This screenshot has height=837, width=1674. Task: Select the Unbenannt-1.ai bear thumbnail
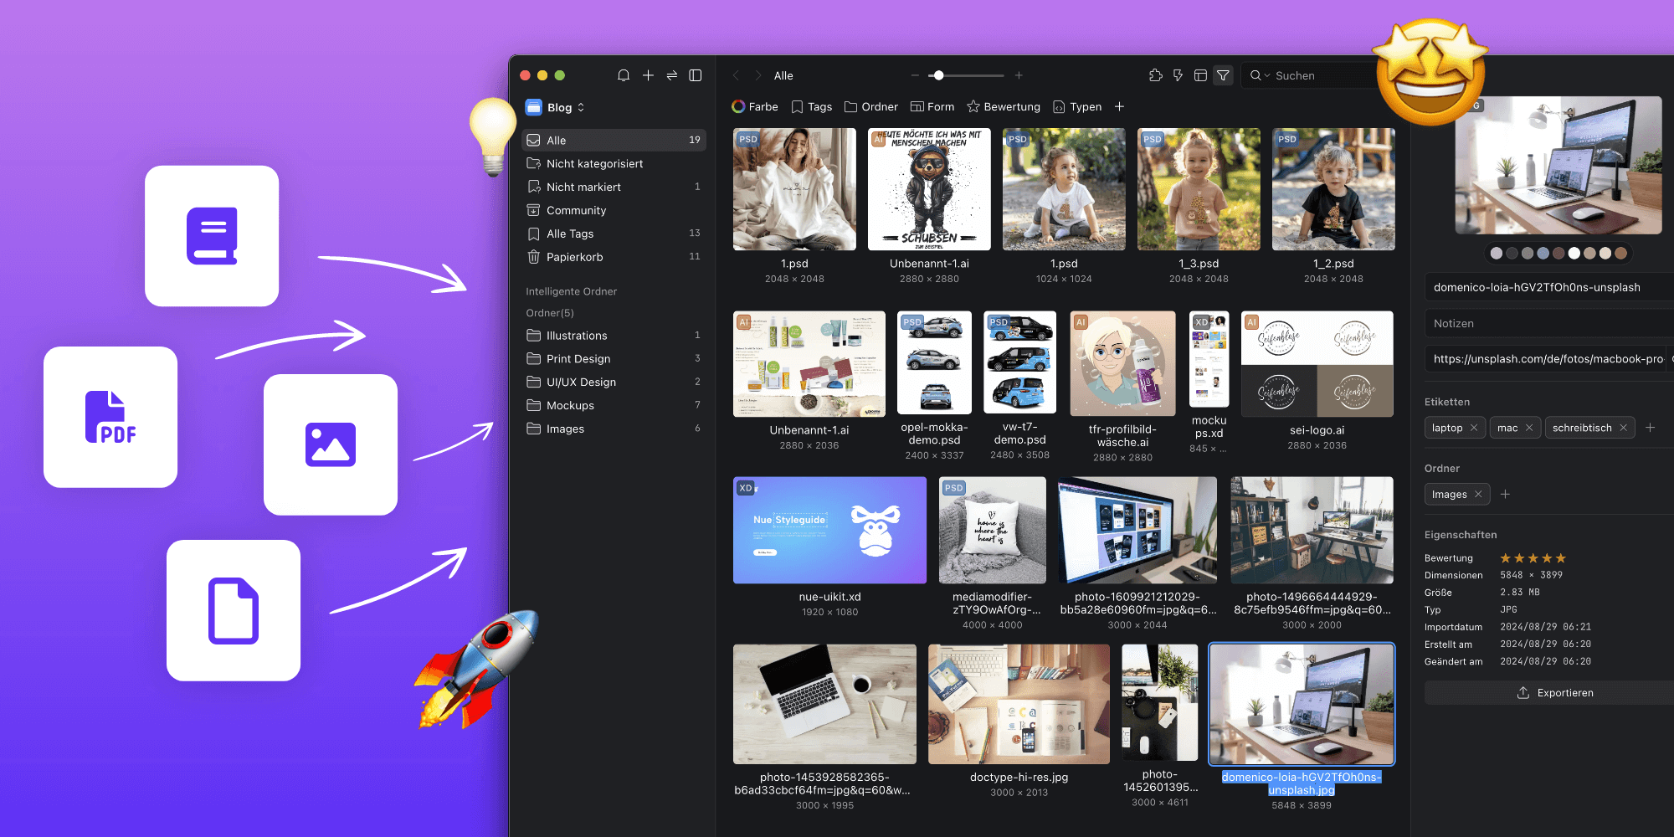pos(929,189)
